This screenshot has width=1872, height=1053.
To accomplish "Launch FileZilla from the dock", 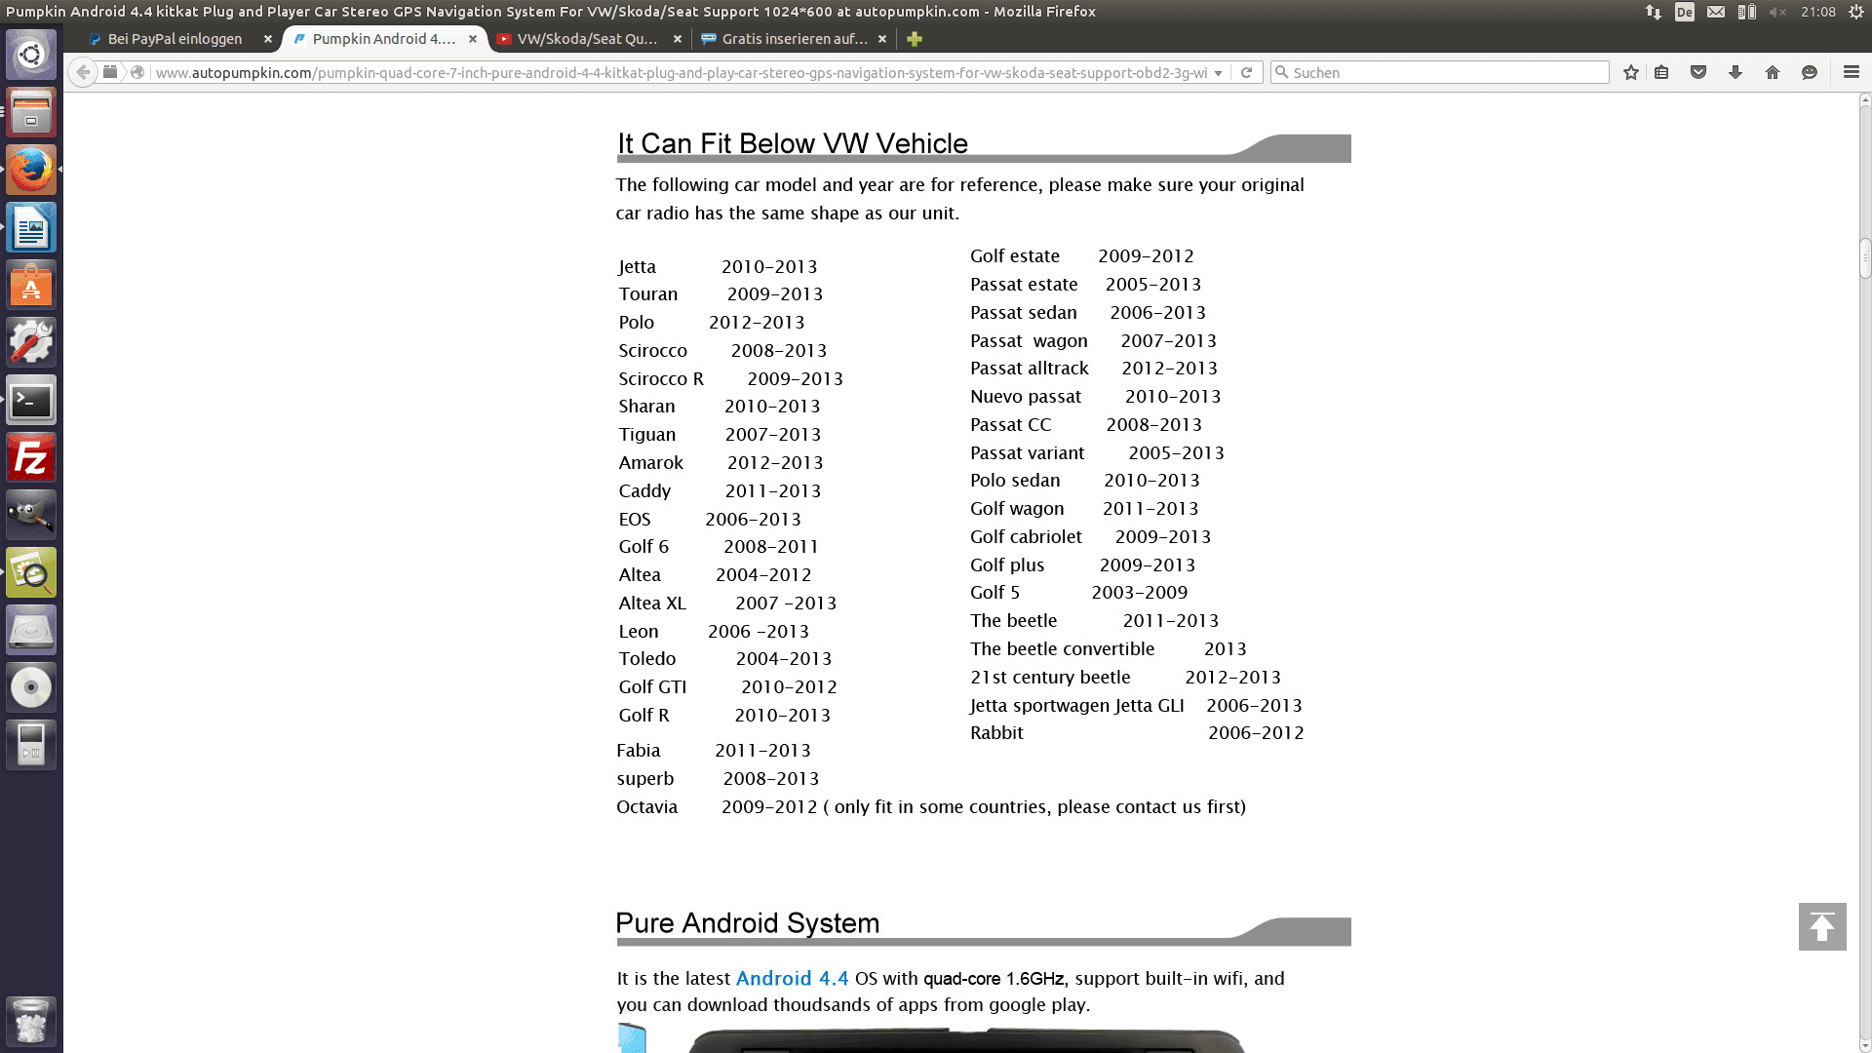I will [x=31, y=457].
